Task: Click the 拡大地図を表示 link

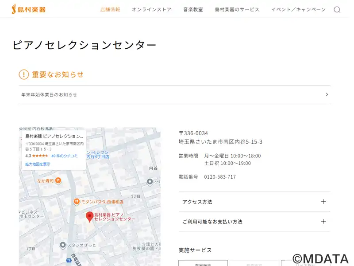Action: tap(38, 164)
